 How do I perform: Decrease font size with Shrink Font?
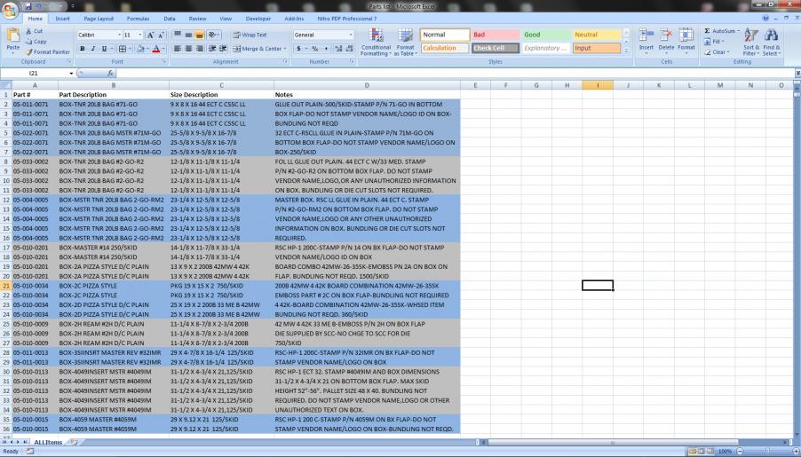[x=161, y=35]
